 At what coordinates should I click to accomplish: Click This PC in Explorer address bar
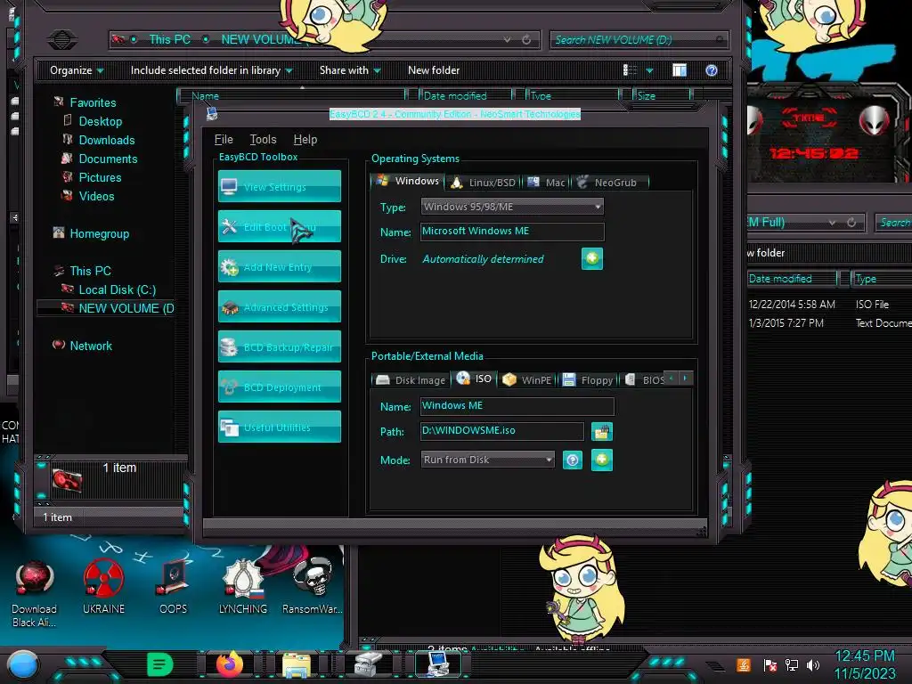click(x=169, y=39)
